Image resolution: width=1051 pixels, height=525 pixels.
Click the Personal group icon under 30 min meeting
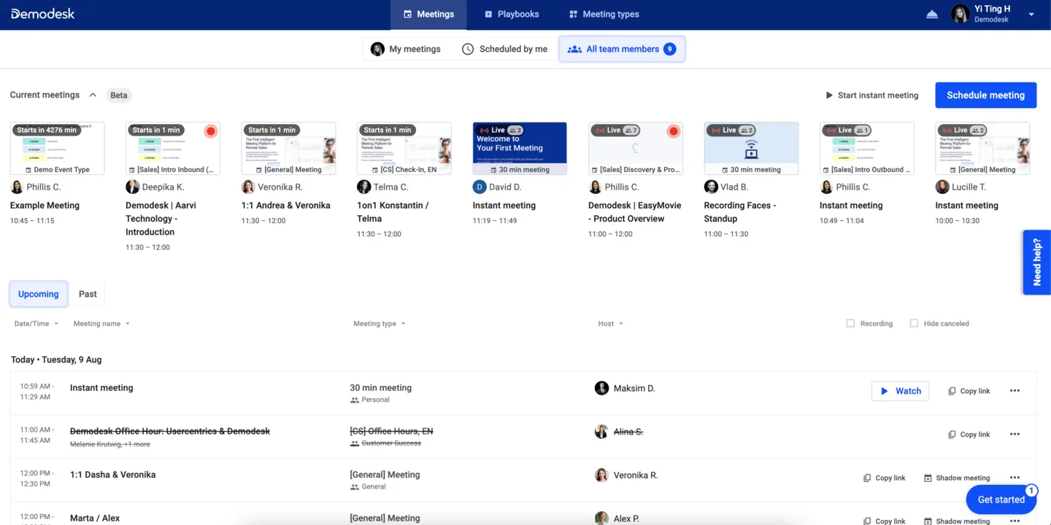click(355, 400)
